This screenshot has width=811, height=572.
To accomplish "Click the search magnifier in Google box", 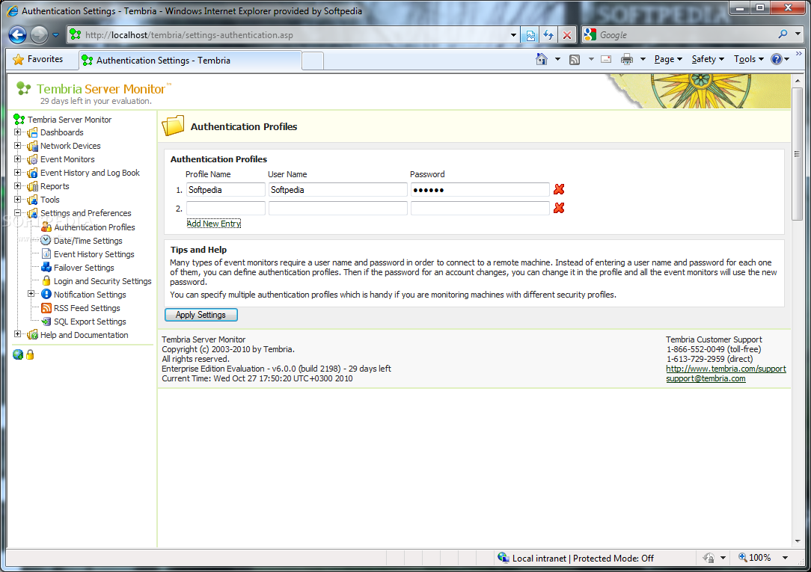I will 783,34.
